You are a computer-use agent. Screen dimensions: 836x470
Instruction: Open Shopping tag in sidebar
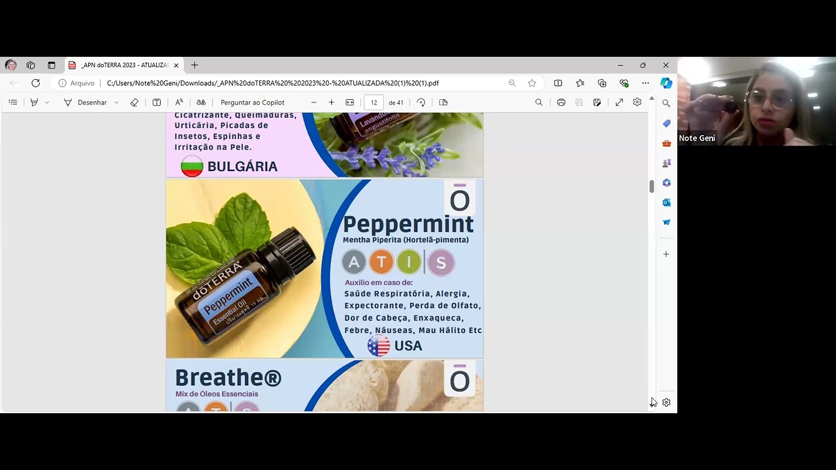click(x=666, y=123)
